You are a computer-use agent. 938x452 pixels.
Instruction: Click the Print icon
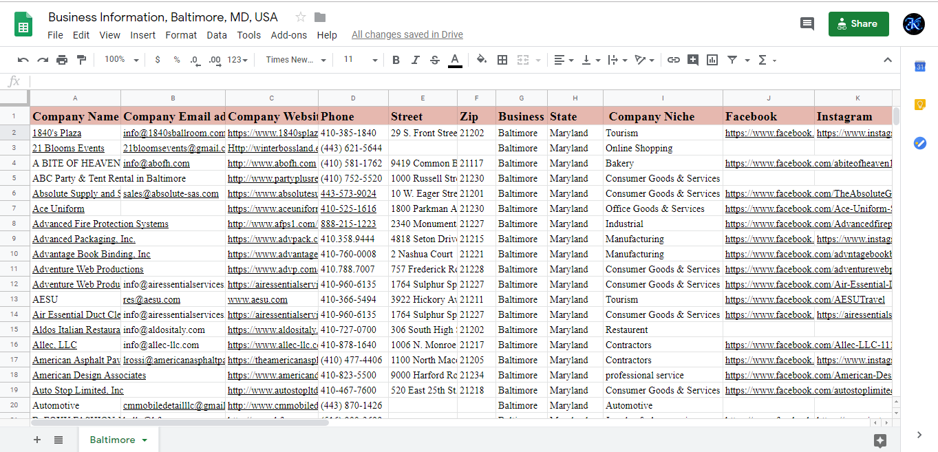click(62, 60)
